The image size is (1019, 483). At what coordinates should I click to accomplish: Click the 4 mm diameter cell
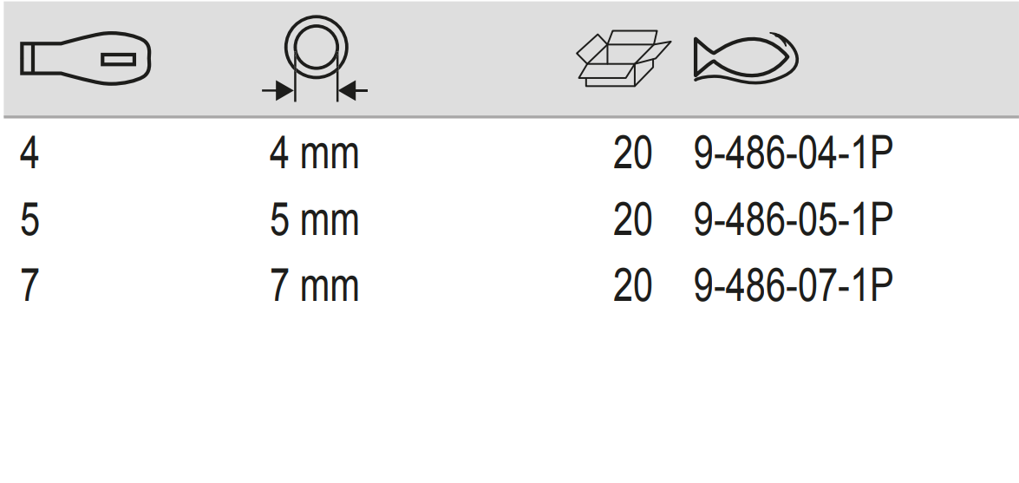click(x=314, y=155)
